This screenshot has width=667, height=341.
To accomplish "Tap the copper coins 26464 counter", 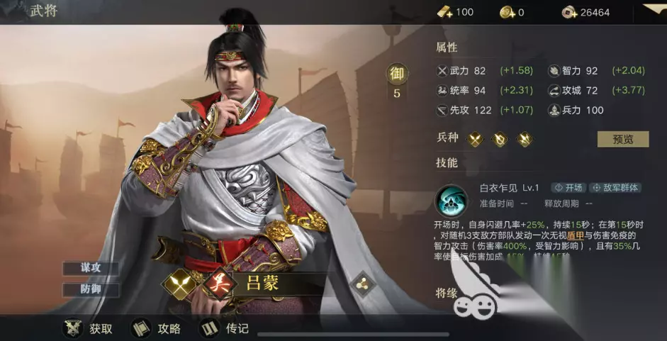I will (585, 12).
